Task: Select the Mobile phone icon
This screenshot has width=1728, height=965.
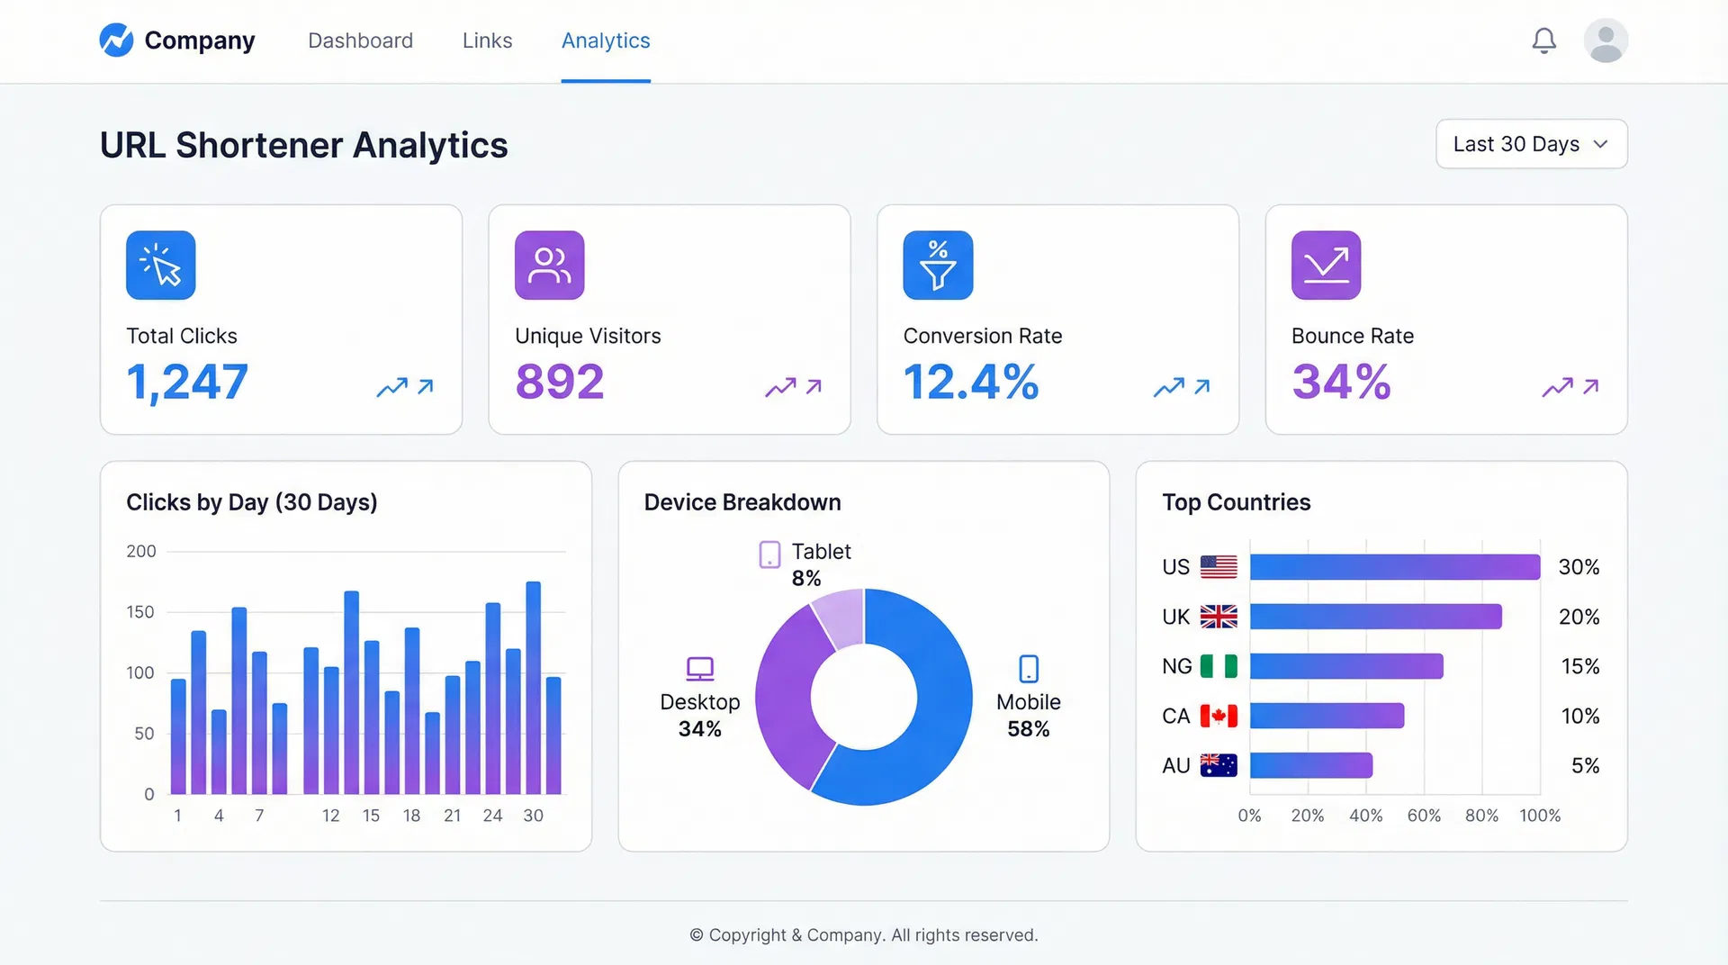Action: [x=1029, y=670]
